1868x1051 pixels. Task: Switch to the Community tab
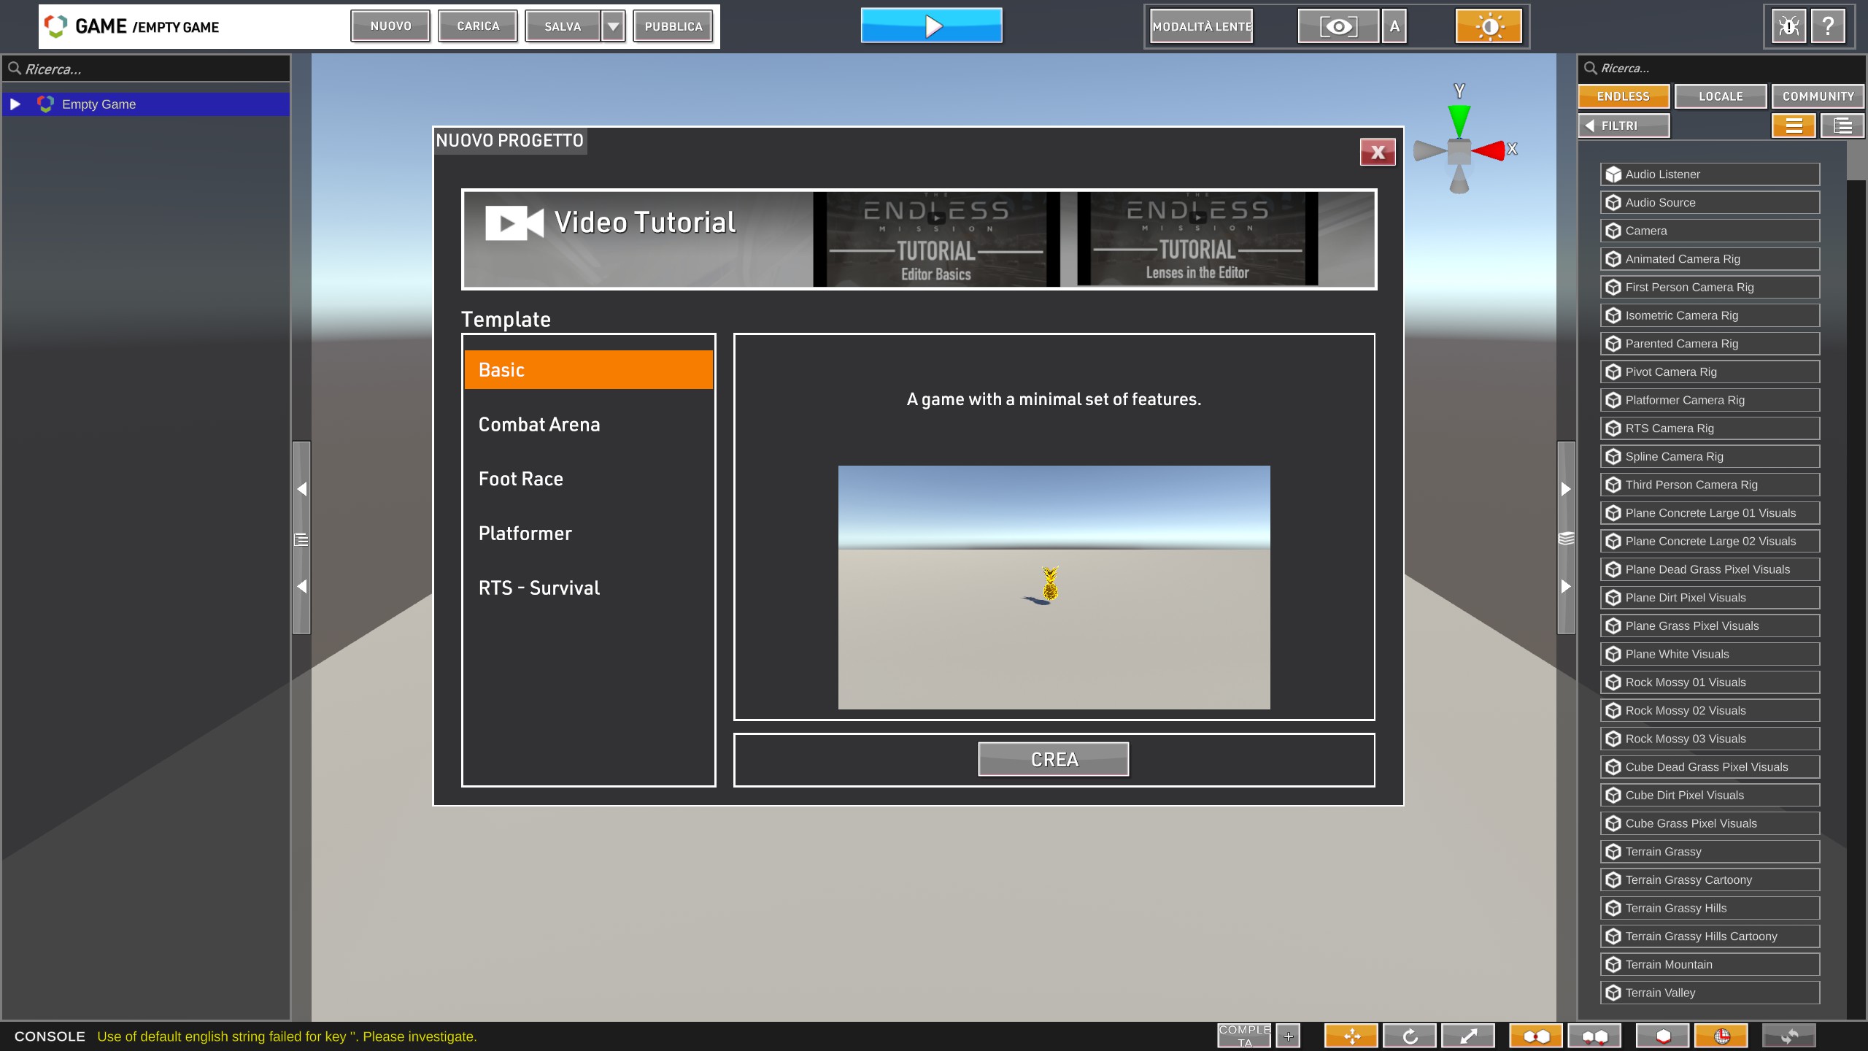pos(1818,96)
